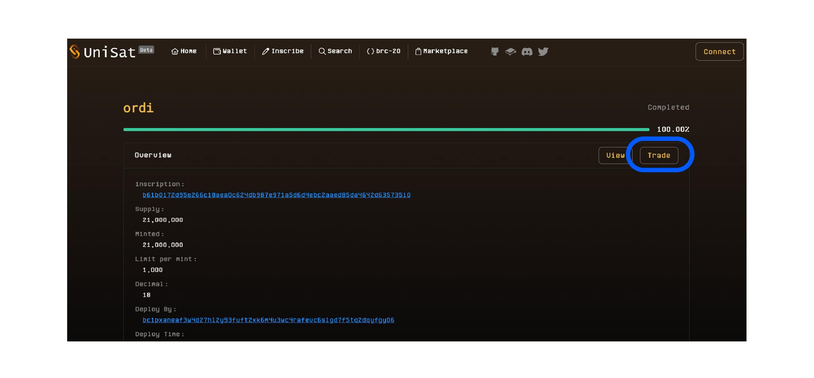The image size is (814, 378).
Task: Click the ordi token title
Action: pyautogui.click(x=138, y=108)
